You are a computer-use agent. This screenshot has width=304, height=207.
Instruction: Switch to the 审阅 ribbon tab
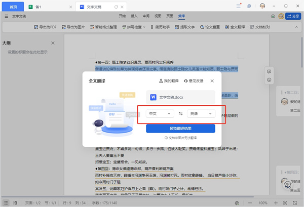pyautogui.click(x=146, y=16)
